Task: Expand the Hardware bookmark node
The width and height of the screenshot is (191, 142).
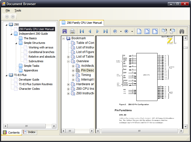Action: tap(68, 84)
